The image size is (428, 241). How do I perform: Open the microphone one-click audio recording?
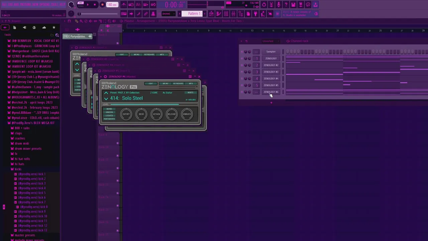pos(279,5)
